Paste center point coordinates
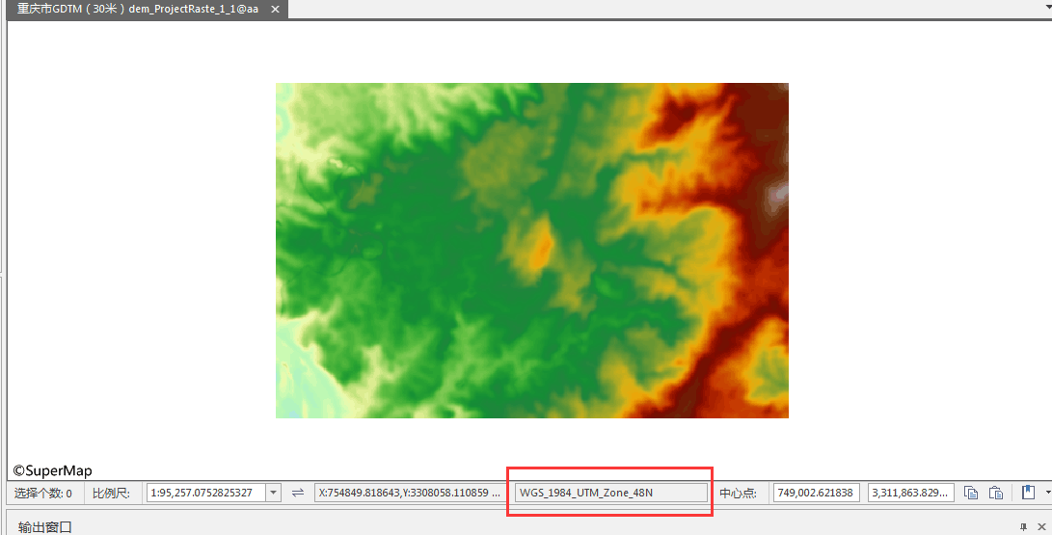 [x=996, y=493]
